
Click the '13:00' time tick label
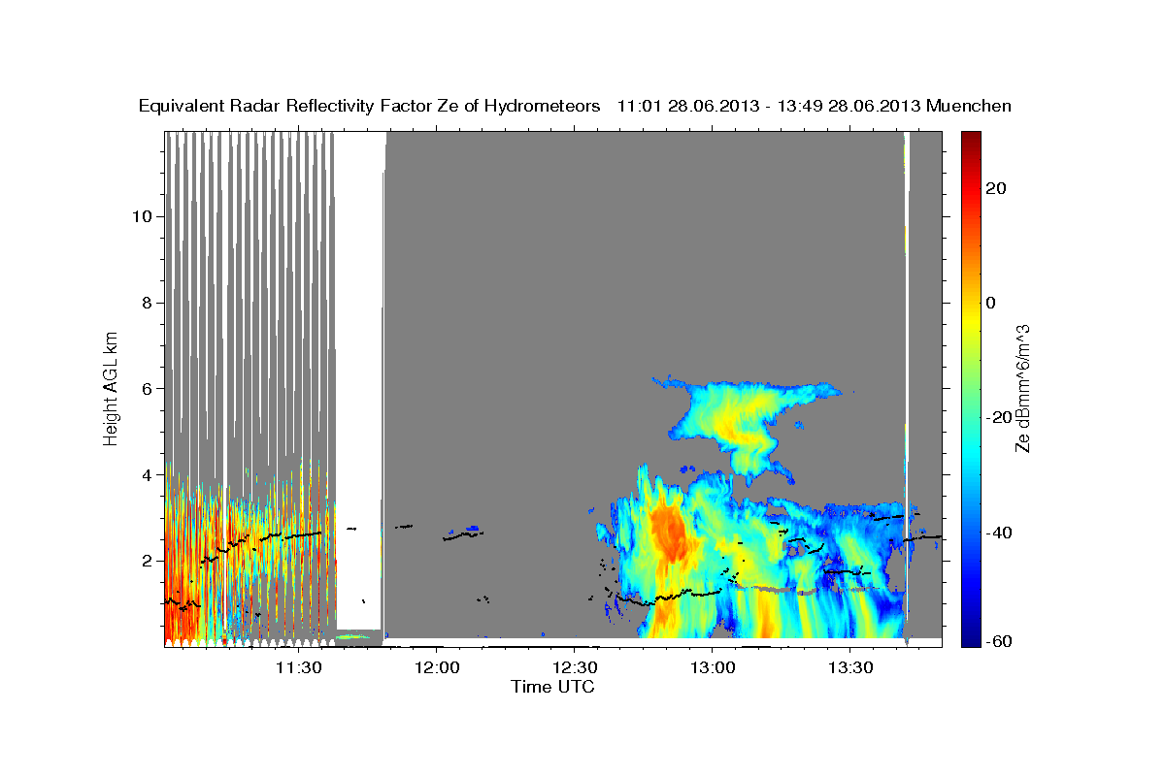(x=712, y=668)
